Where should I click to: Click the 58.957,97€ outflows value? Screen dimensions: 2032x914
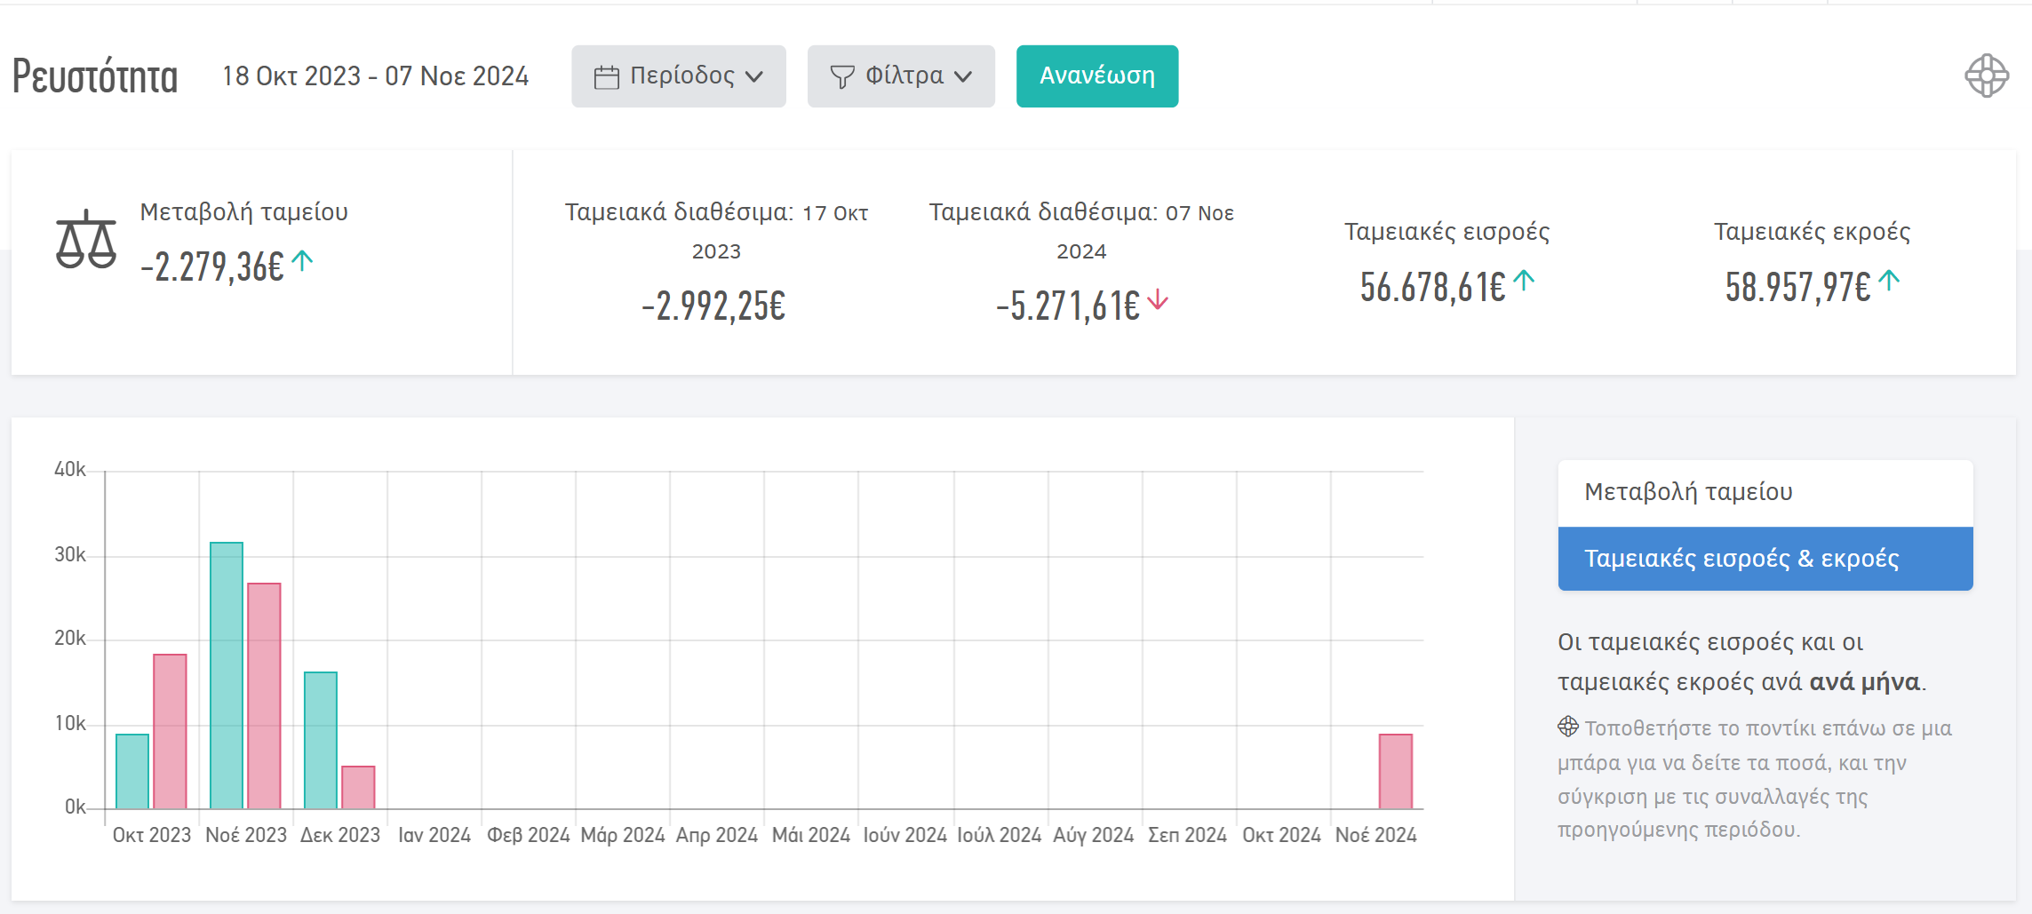point(1797,287)
